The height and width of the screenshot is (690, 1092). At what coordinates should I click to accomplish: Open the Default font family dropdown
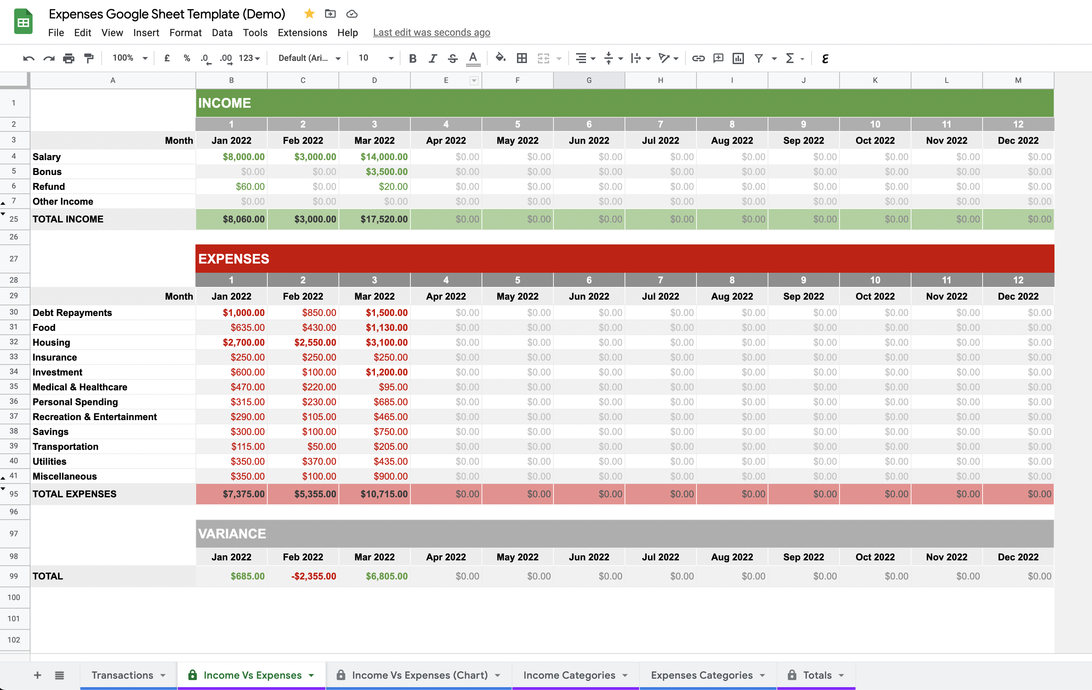coord(309,58)
